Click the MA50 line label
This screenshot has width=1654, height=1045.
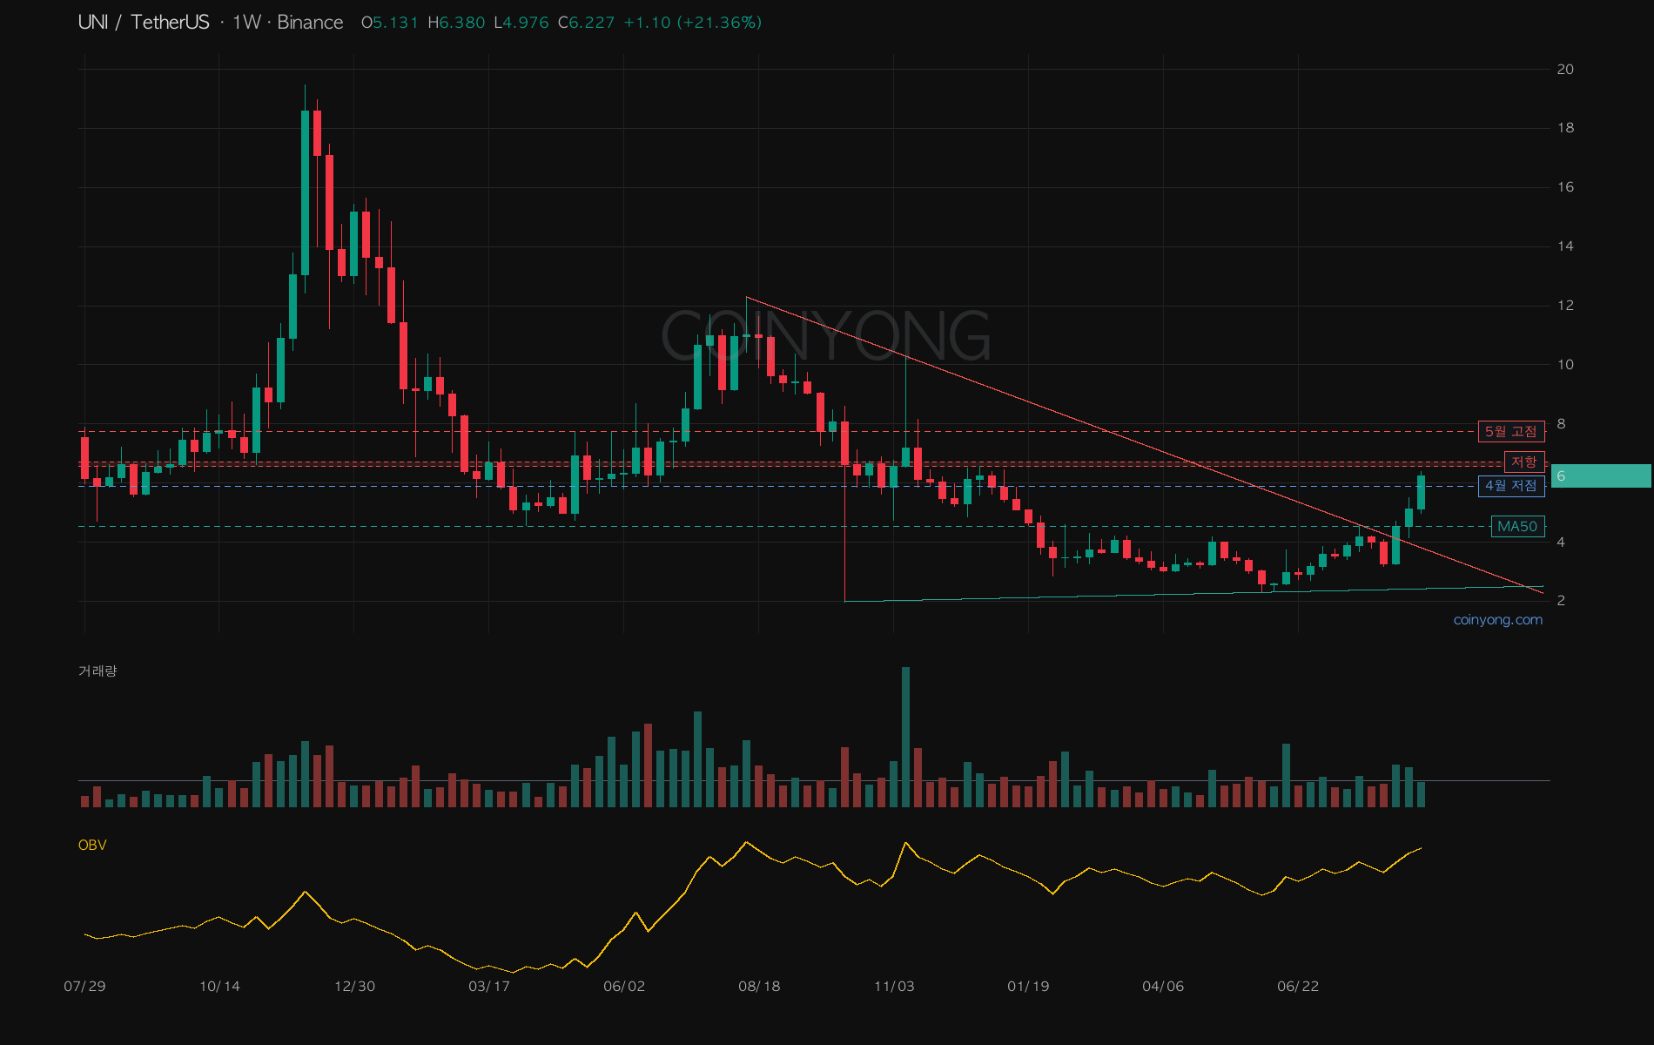coord(1517,526)
